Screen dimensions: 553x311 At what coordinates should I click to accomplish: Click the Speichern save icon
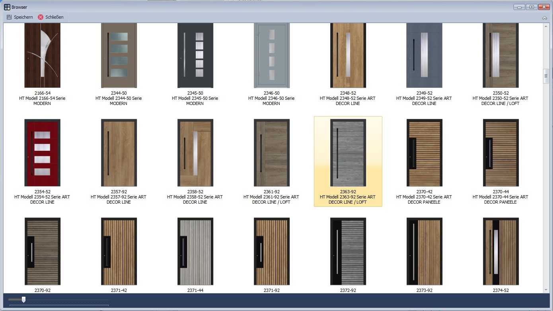click(x=9, y=17)
